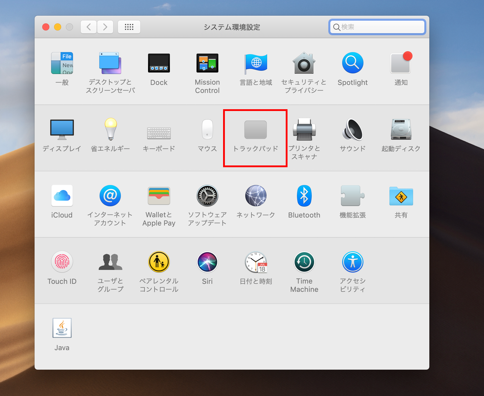Open サウンド (Sound) preferences
This screenshot has height=396, width=484.
[353, 129]
